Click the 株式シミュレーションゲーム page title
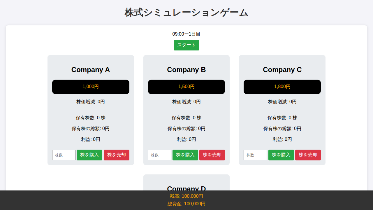 click(186, 13)
